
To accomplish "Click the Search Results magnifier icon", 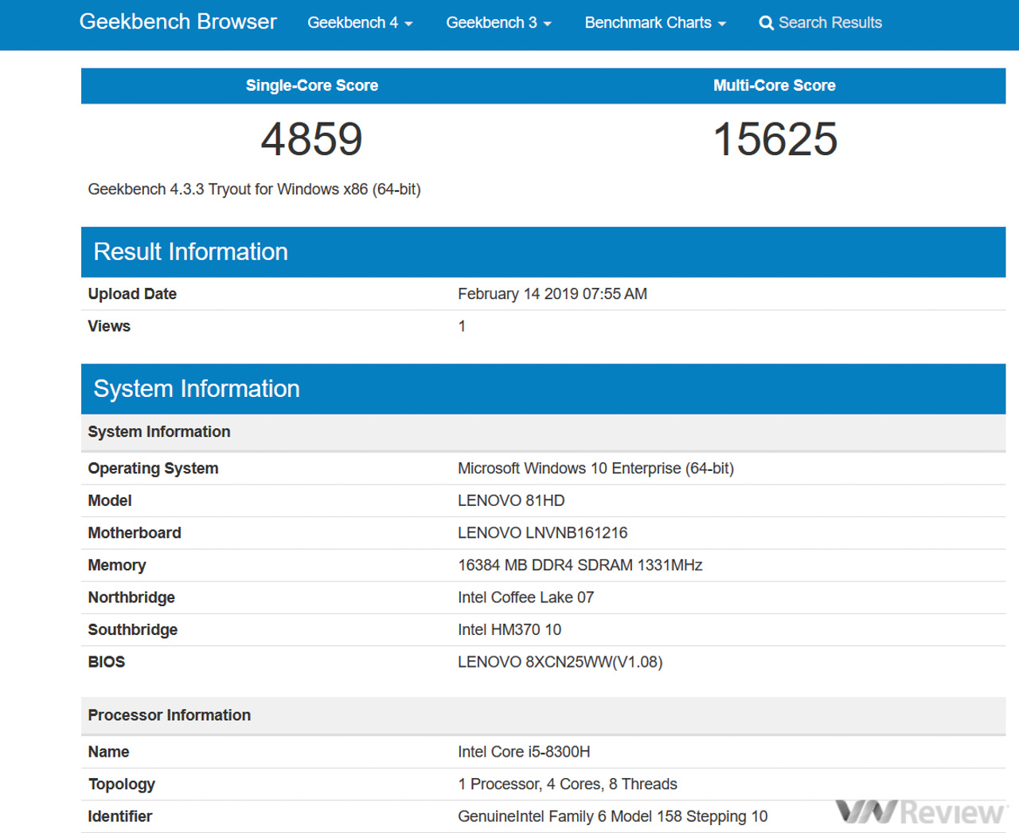I will tap(766, 23).
